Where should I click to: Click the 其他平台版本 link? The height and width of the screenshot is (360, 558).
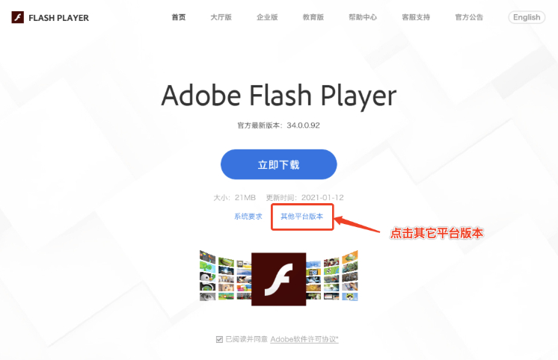pos(302,217)
